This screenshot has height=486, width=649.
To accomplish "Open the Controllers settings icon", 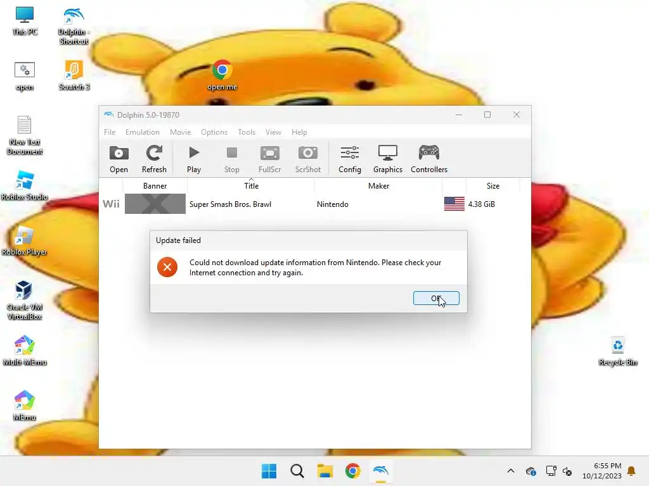I will pos(429,159).
